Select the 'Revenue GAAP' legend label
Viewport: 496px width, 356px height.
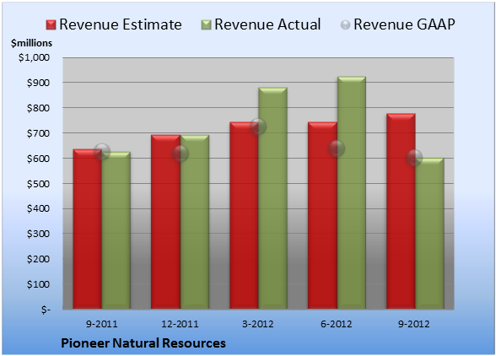click(x=404, y=24)
